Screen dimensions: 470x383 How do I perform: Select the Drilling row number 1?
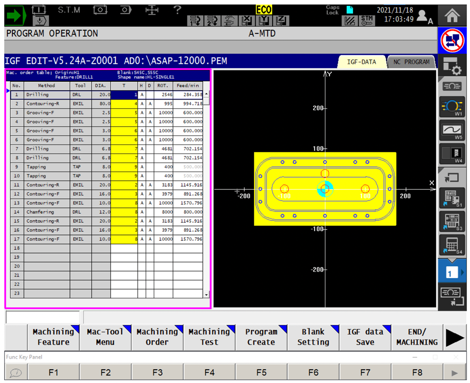pyautogui.click(x=17, y=94)
